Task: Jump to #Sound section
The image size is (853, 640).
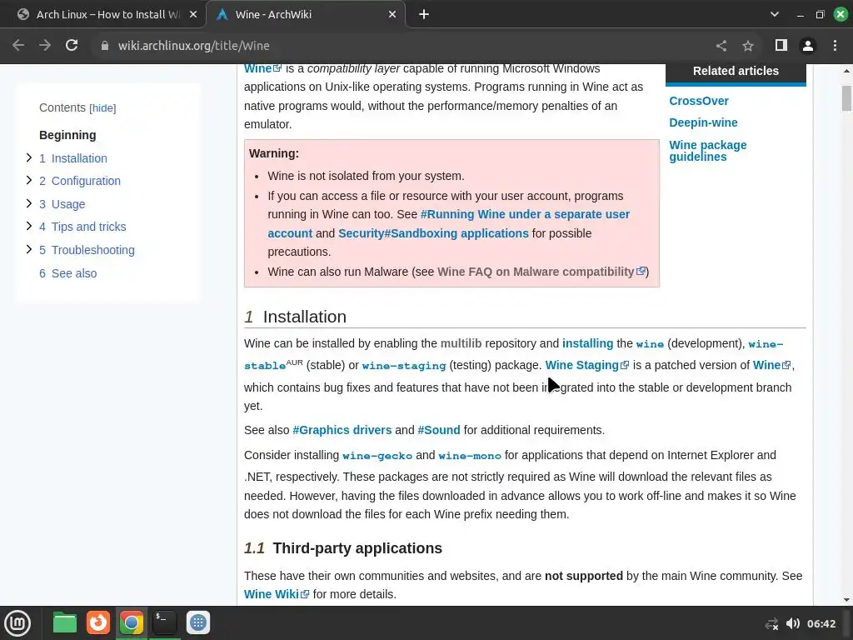Action: point(438,430)
